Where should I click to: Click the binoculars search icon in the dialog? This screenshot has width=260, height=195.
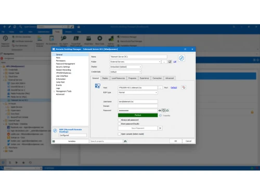point(125,141)
